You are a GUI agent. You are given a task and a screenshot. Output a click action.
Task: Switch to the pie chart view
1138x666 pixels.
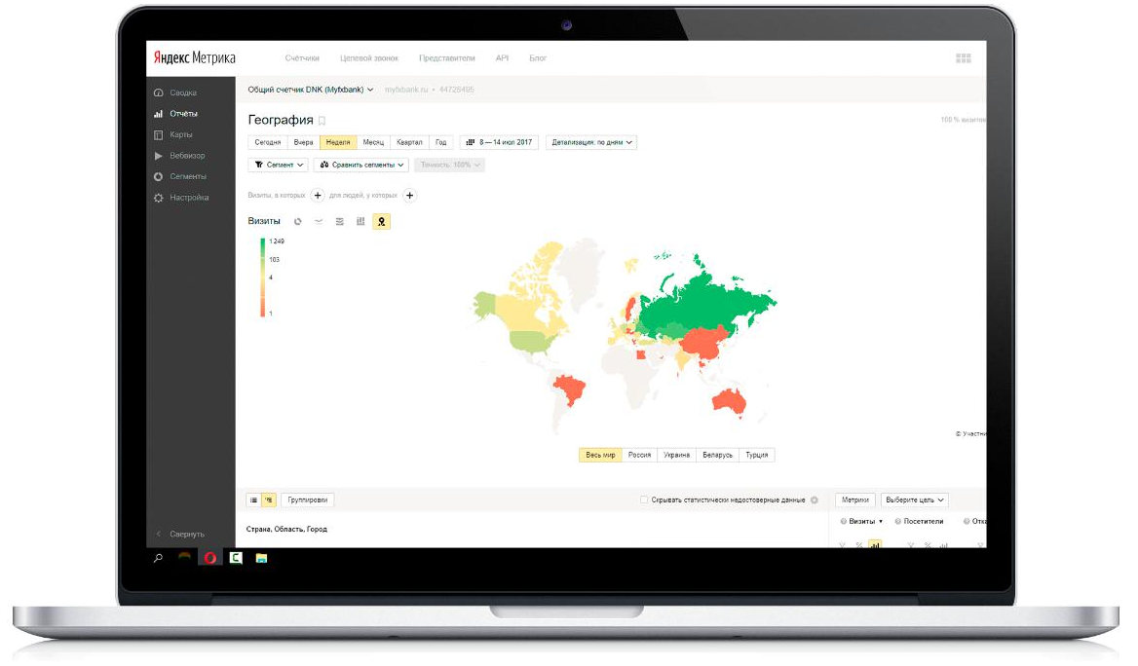297,221
